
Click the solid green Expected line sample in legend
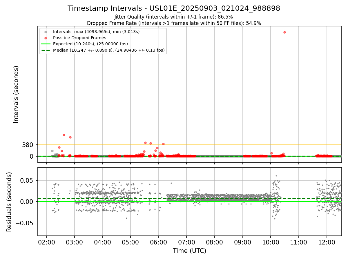pos(46,44)
